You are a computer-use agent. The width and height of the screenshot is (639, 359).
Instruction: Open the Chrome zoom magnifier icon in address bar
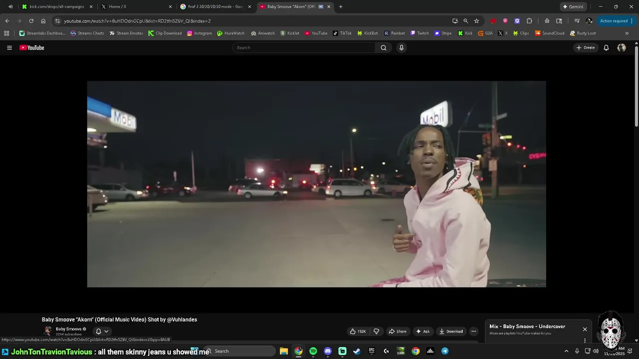tap(466, 21)
